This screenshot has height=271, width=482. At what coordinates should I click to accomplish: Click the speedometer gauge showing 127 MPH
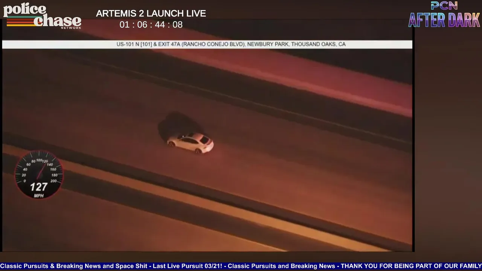pyautogui.click(x=39, y=175)
